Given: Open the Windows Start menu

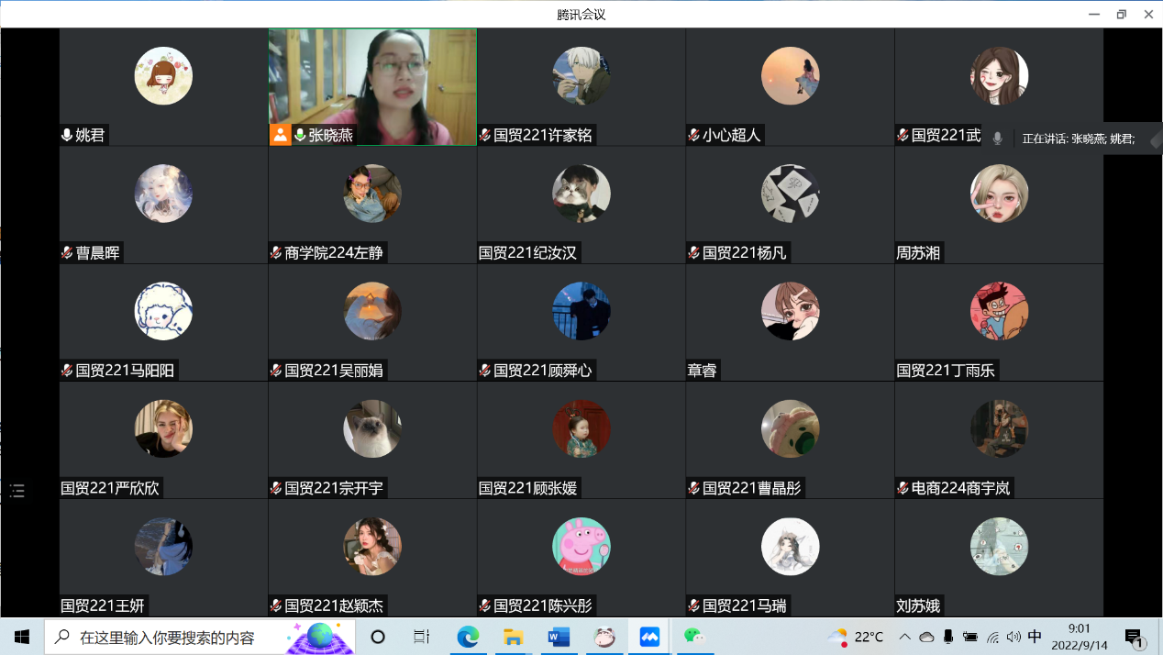Looking at the screenshot, I should pyautogui.click(x=22, y=637).
